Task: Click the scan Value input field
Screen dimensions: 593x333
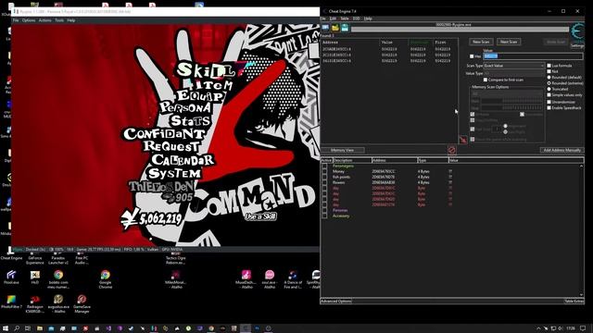Action: (533, 56)
